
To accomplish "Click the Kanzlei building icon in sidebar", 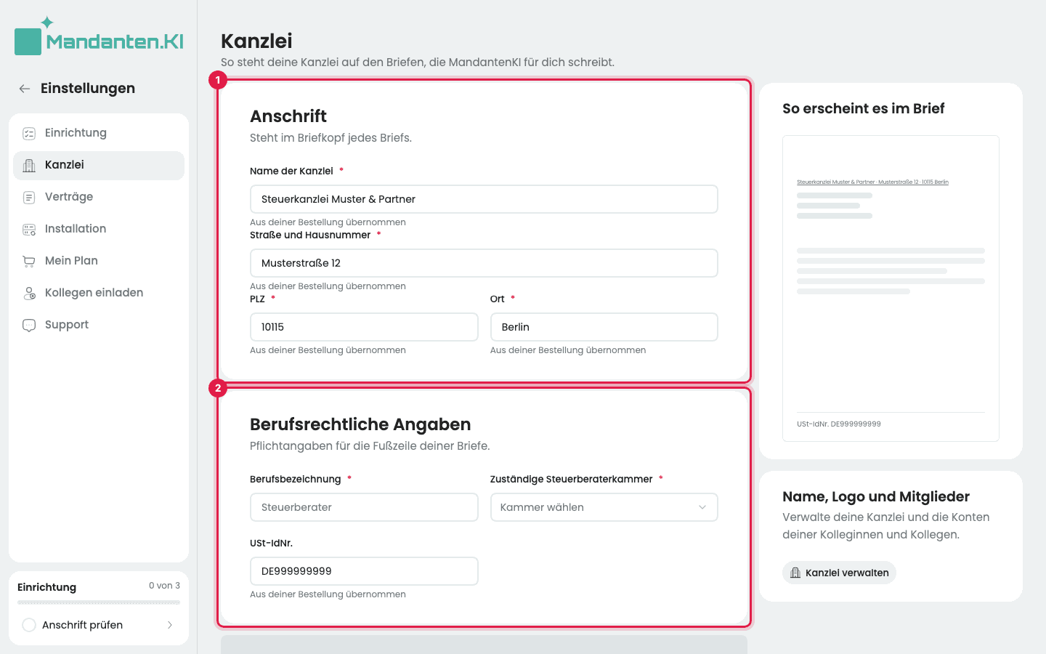I will coord(29,165).
